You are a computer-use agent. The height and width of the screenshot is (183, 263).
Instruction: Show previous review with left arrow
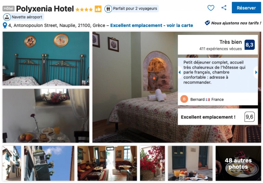pyautogui.click(x=180, y=73)
